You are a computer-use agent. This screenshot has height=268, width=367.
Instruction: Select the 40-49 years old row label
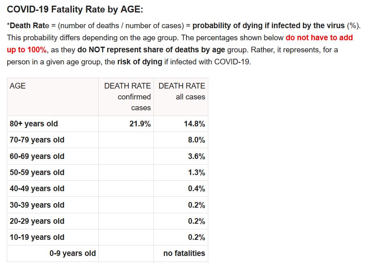37,189
